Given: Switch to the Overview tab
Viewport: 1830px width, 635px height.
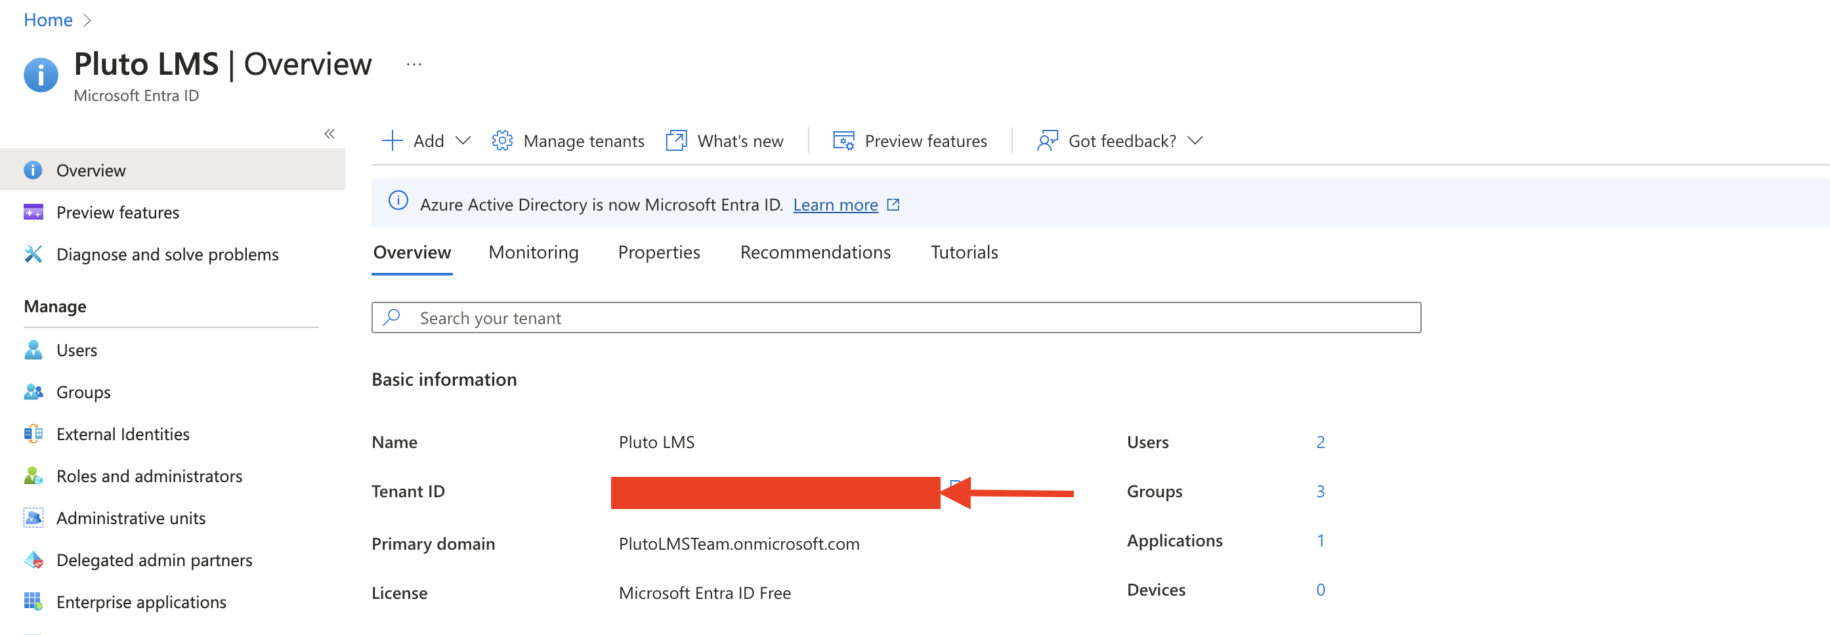Looking at the screenshot, I should 412,252.
